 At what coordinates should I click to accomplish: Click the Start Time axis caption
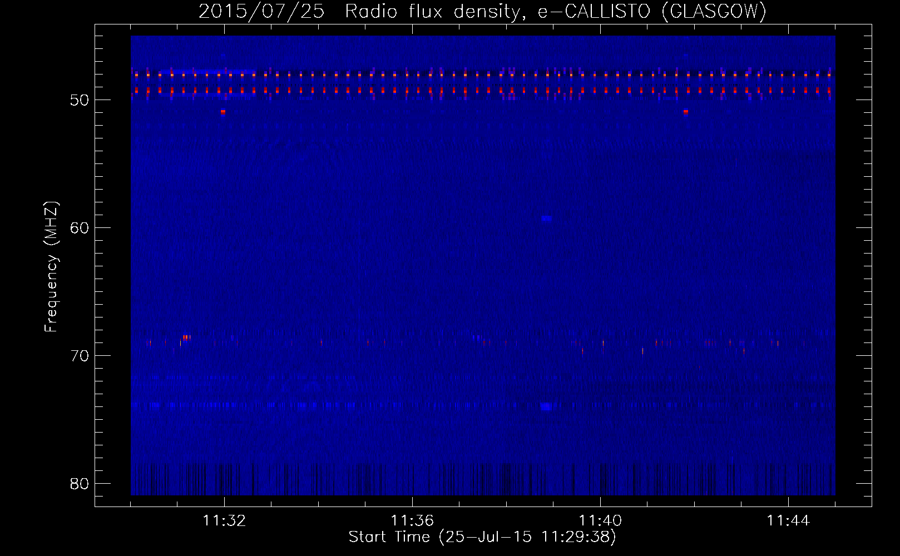pos(482,537)
